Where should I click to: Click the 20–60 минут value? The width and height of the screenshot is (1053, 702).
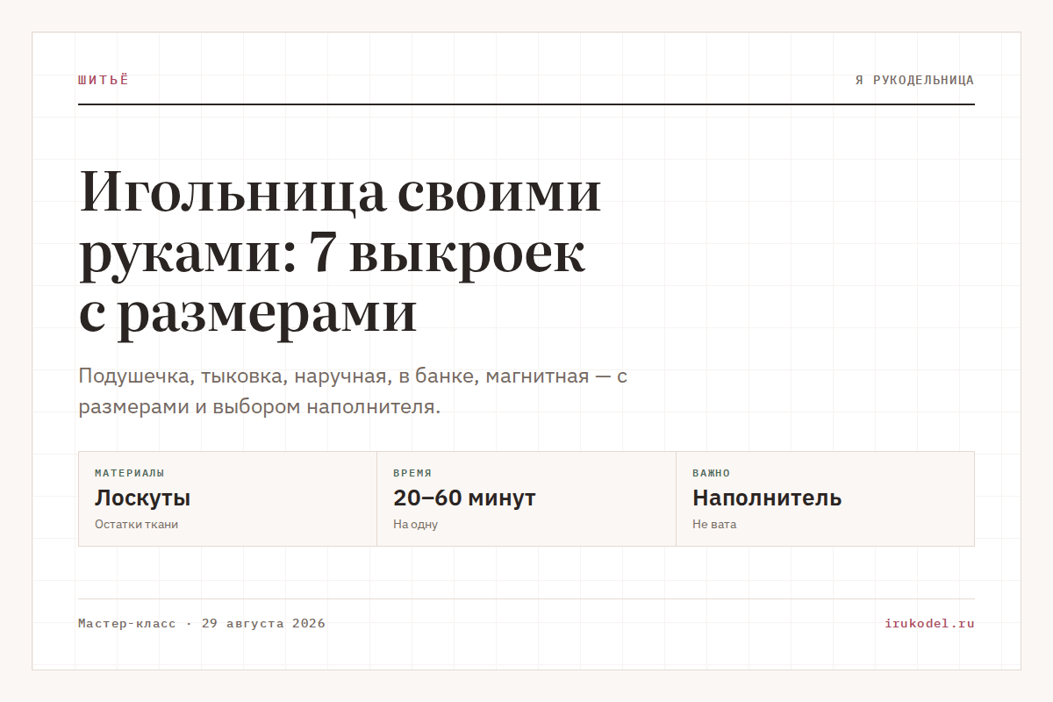pyautogui.click(x=464, y=498)
